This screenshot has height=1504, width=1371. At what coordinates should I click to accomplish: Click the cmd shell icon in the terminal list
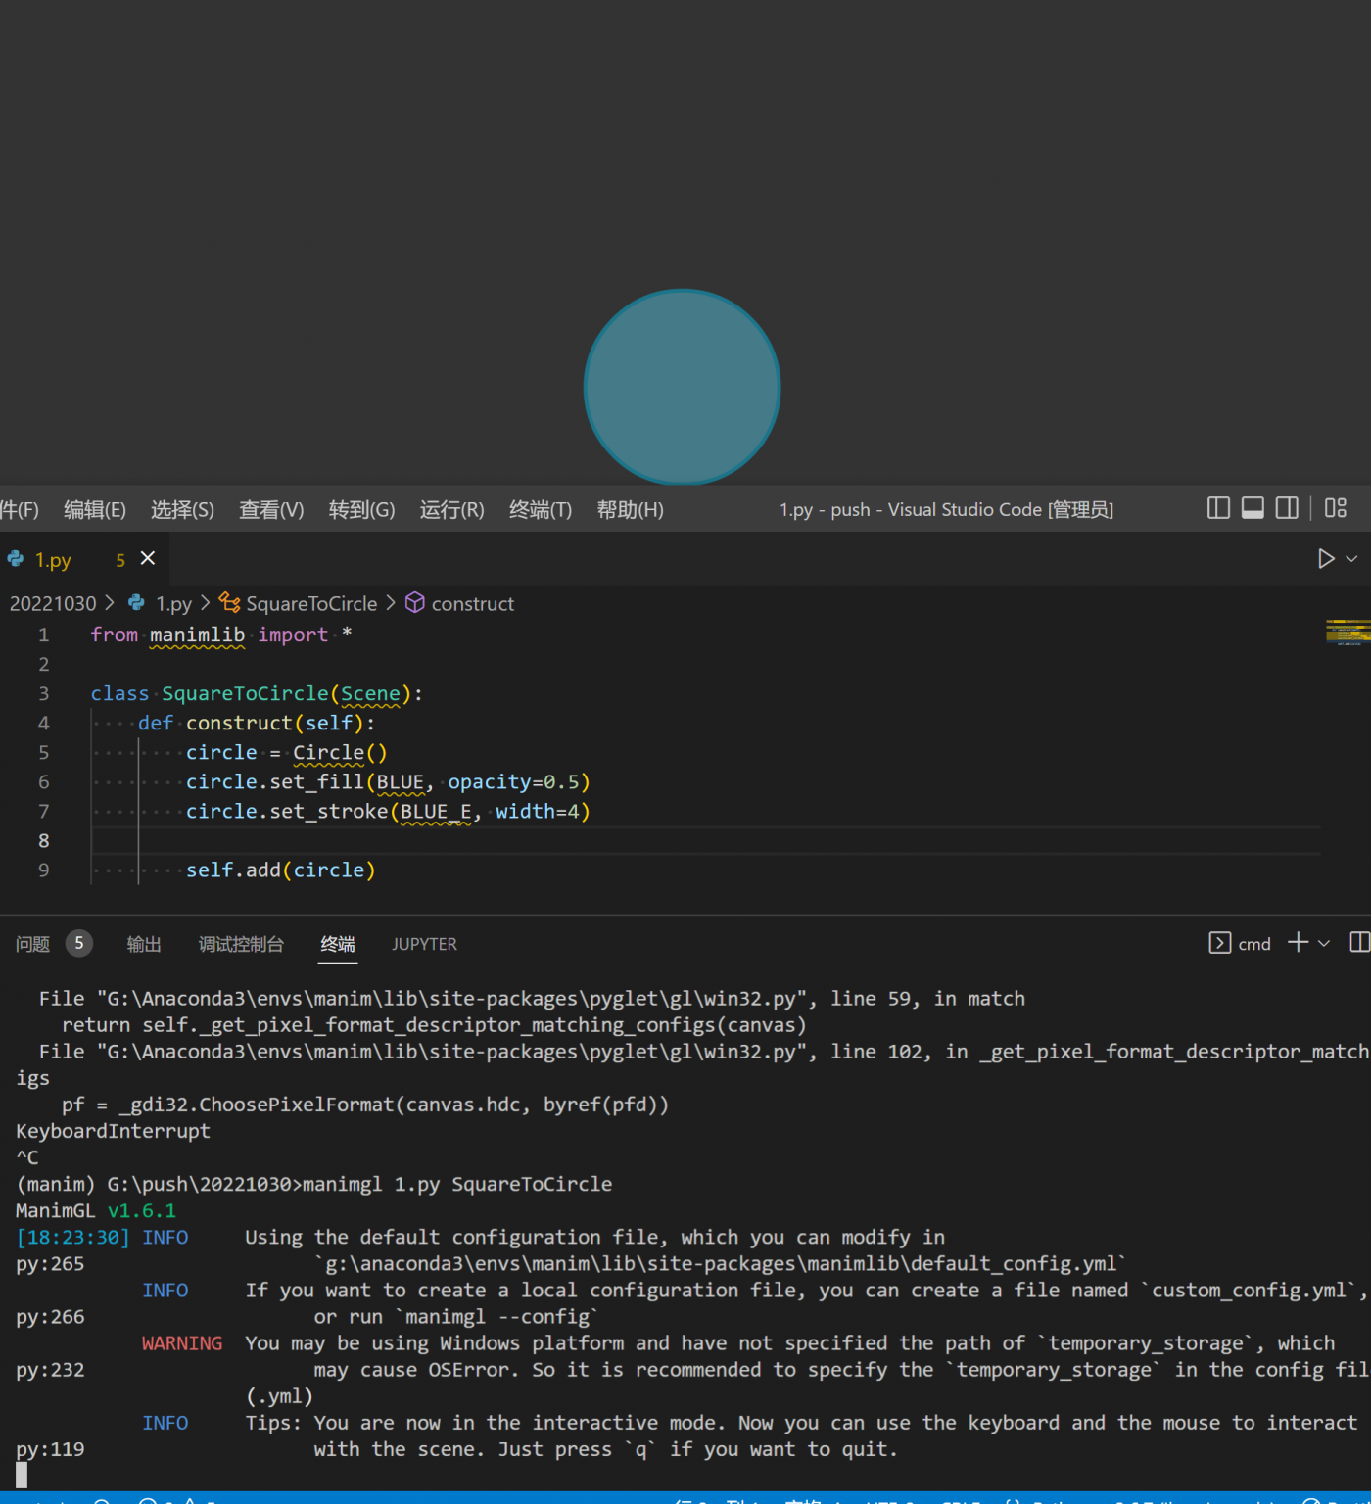click(x=1220, y=943)
